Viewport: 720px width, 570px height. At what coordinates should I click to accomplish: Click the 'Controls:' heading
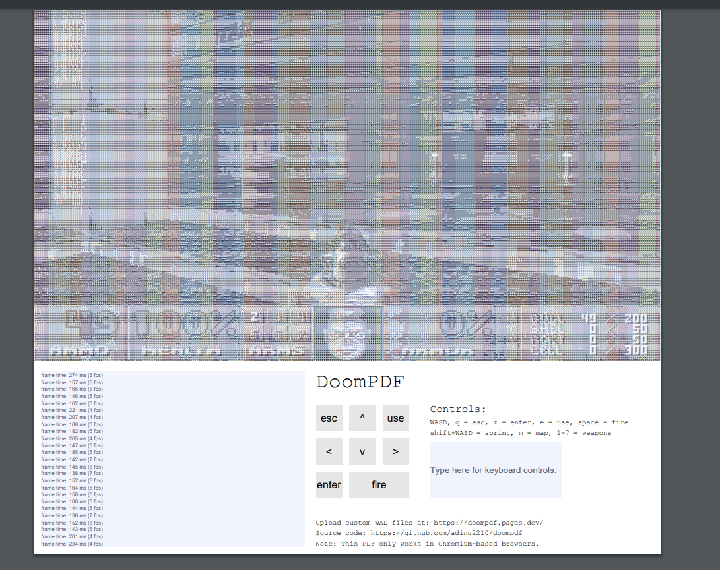[458, 409]
